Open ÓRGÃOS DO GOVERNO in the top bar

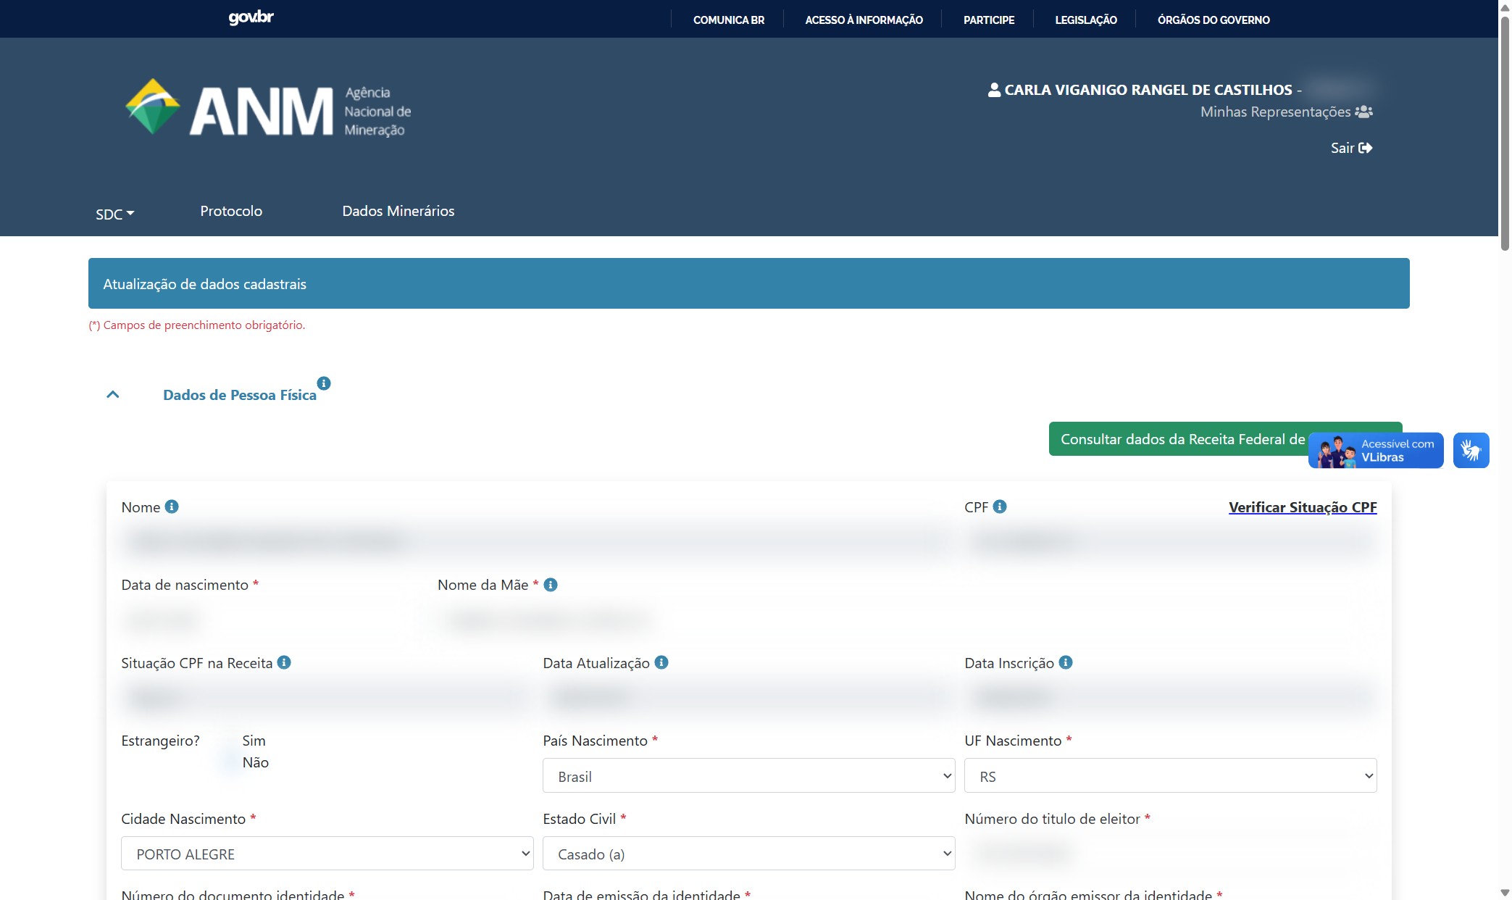point(1214,20)
